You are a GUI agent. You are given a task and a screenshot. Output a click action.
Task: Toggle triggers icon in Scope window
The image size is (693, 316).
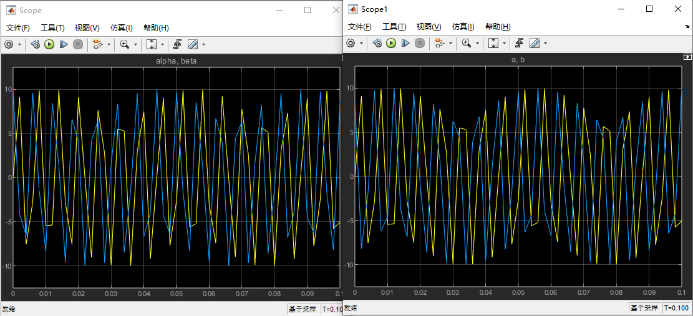click(x=178, y=44)
